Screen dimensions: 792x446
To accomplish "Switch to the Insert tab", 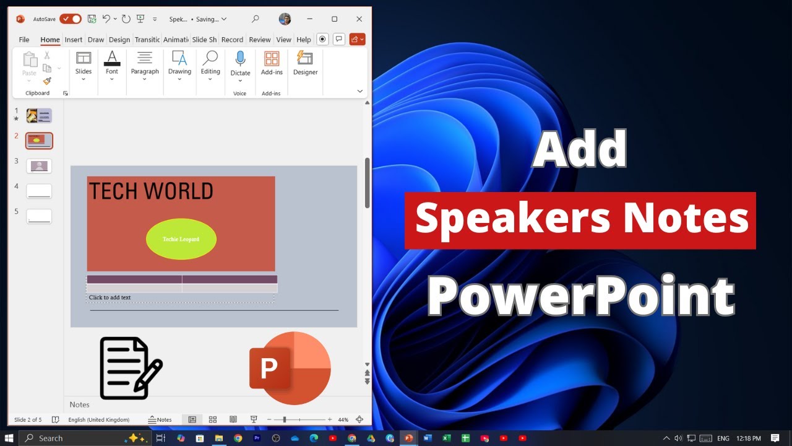I will pyautogui.click(x=74, y=40).
